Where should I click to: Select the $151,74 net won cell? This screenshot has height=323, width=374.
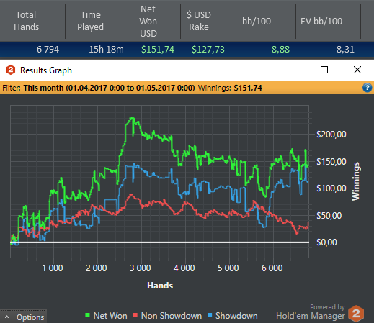158,50
